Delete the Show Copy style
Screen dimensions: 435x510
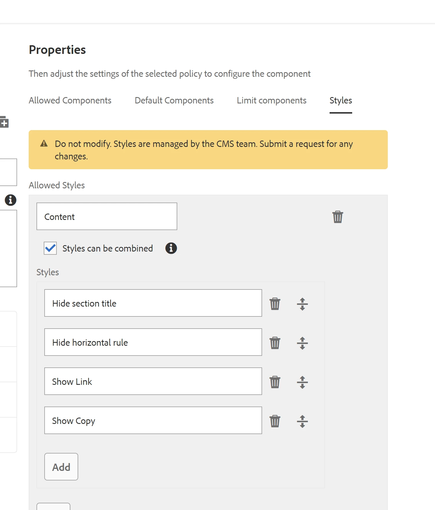275,421
